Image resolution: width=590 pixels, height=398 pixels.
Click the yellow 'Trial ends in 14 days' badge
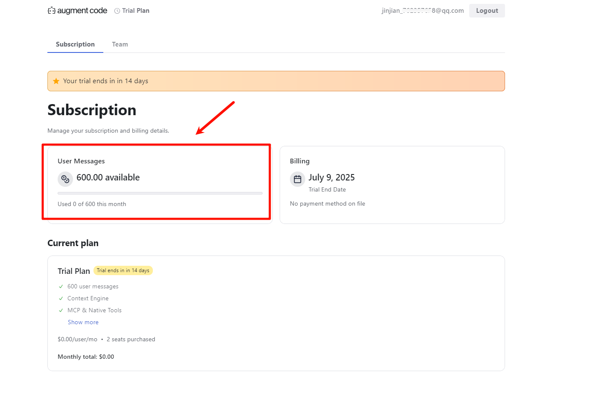click(123, 270)
